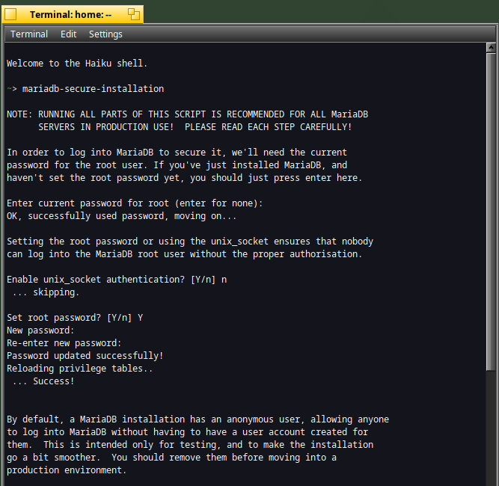Open the Edit menu
Image resolution: width=499 pixels, height=486 pixels.
click(68, 34)
